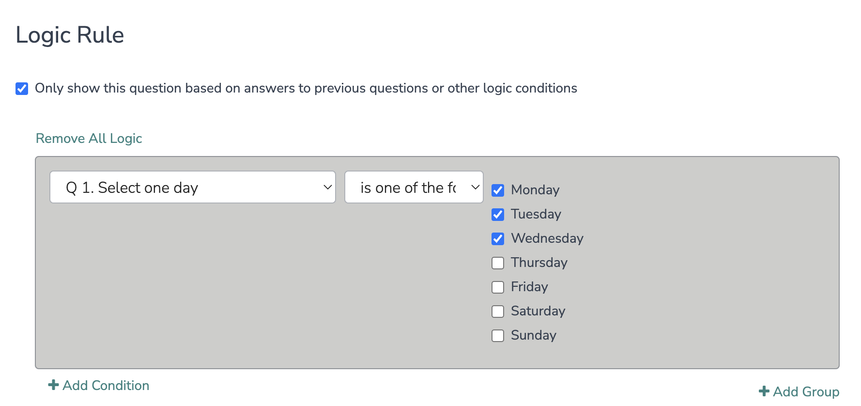Enable the Saturday checkbox
861x406 pixels.
498,312
